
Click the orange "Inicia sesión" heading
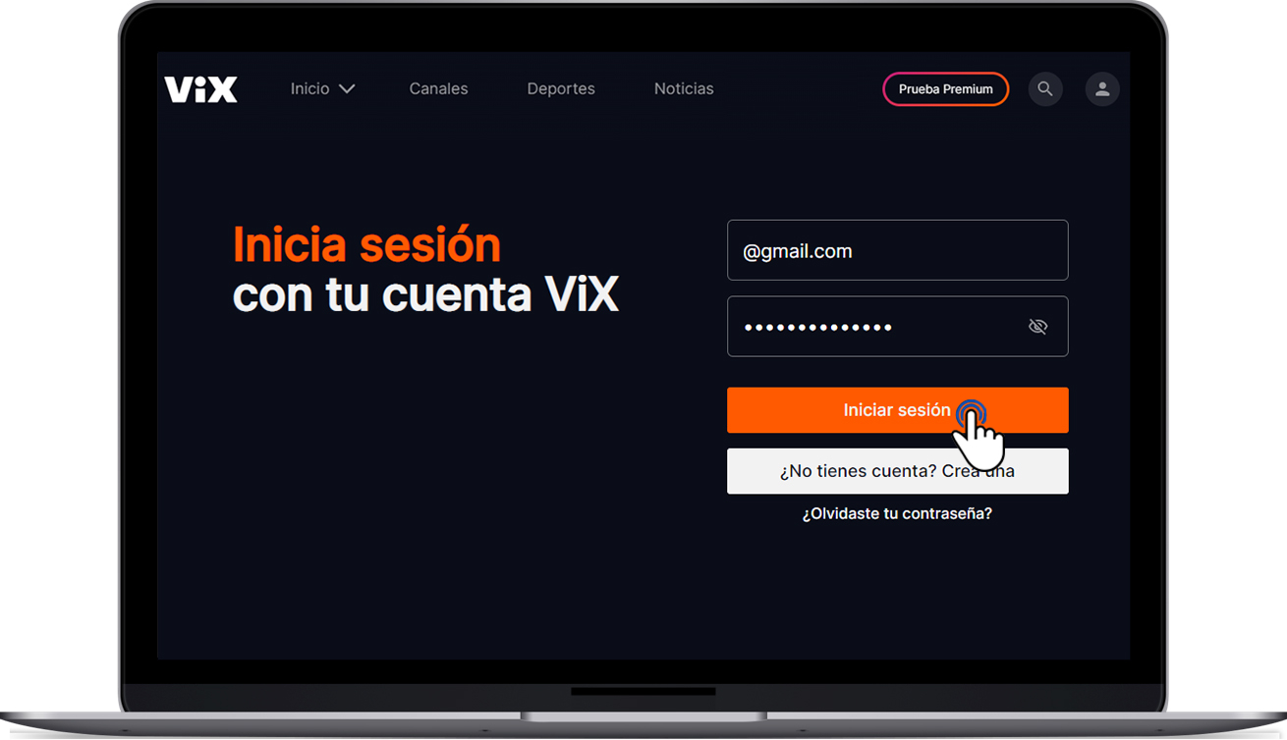click(x=366, y=245)
